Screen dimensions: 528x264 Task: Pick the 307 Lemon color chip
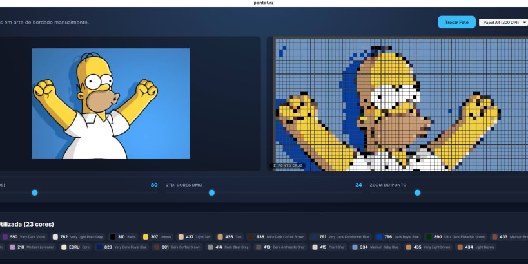tap(157, 237)
